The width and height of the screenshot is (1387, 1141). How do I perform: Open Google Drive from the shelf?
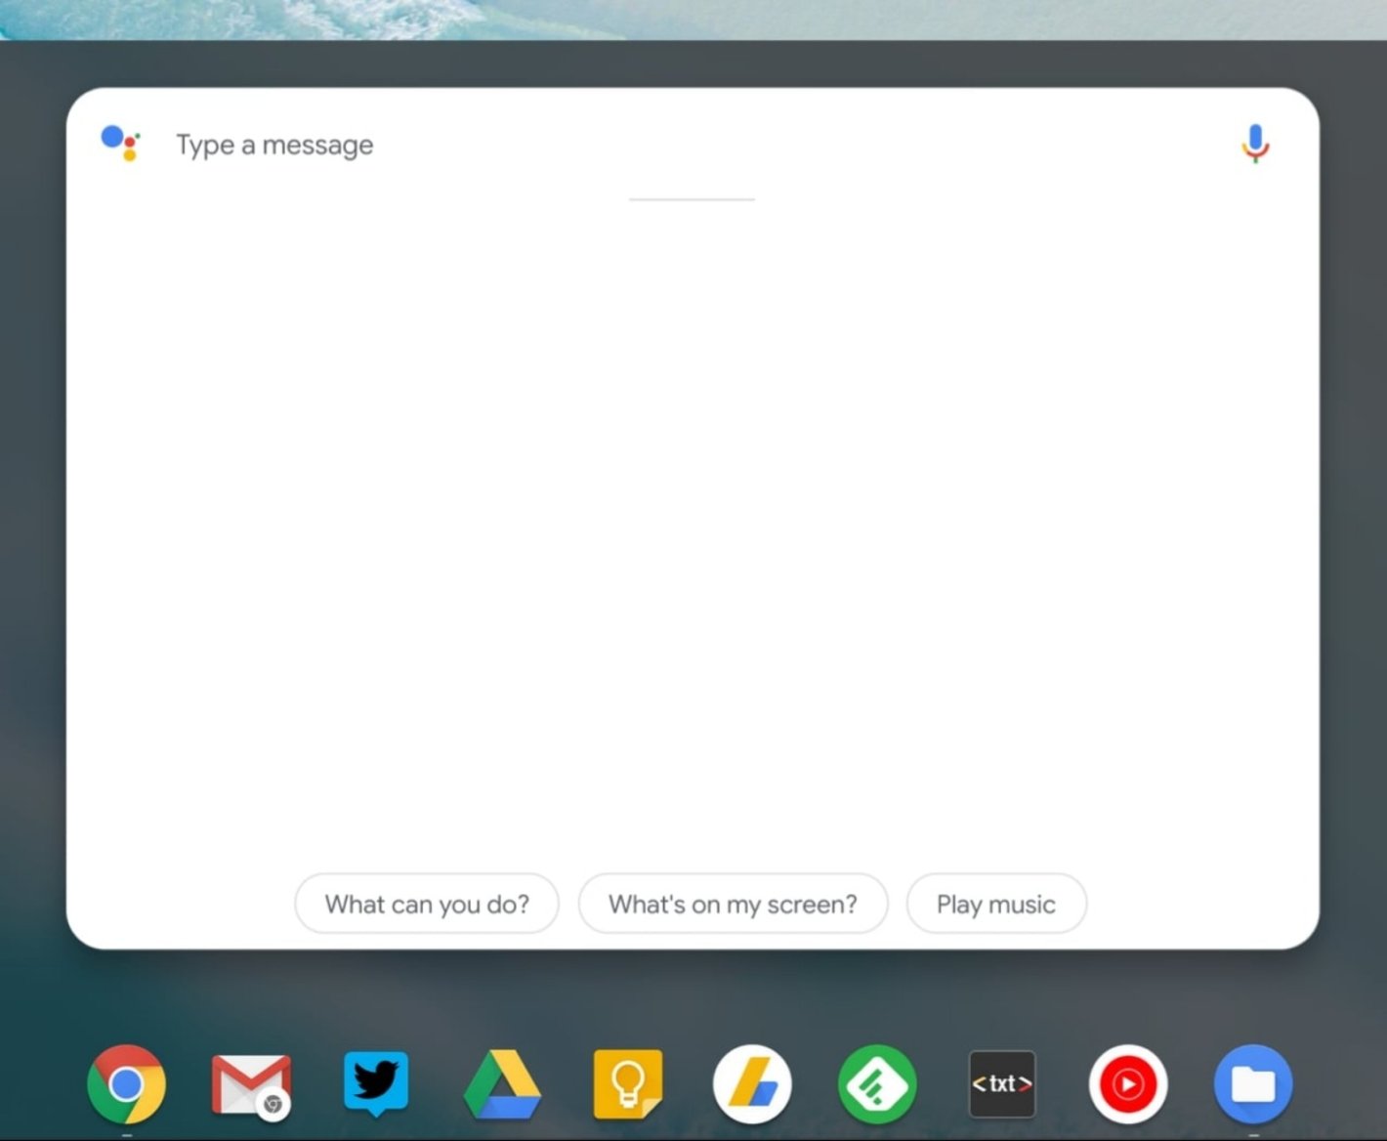click(502, 1084)
